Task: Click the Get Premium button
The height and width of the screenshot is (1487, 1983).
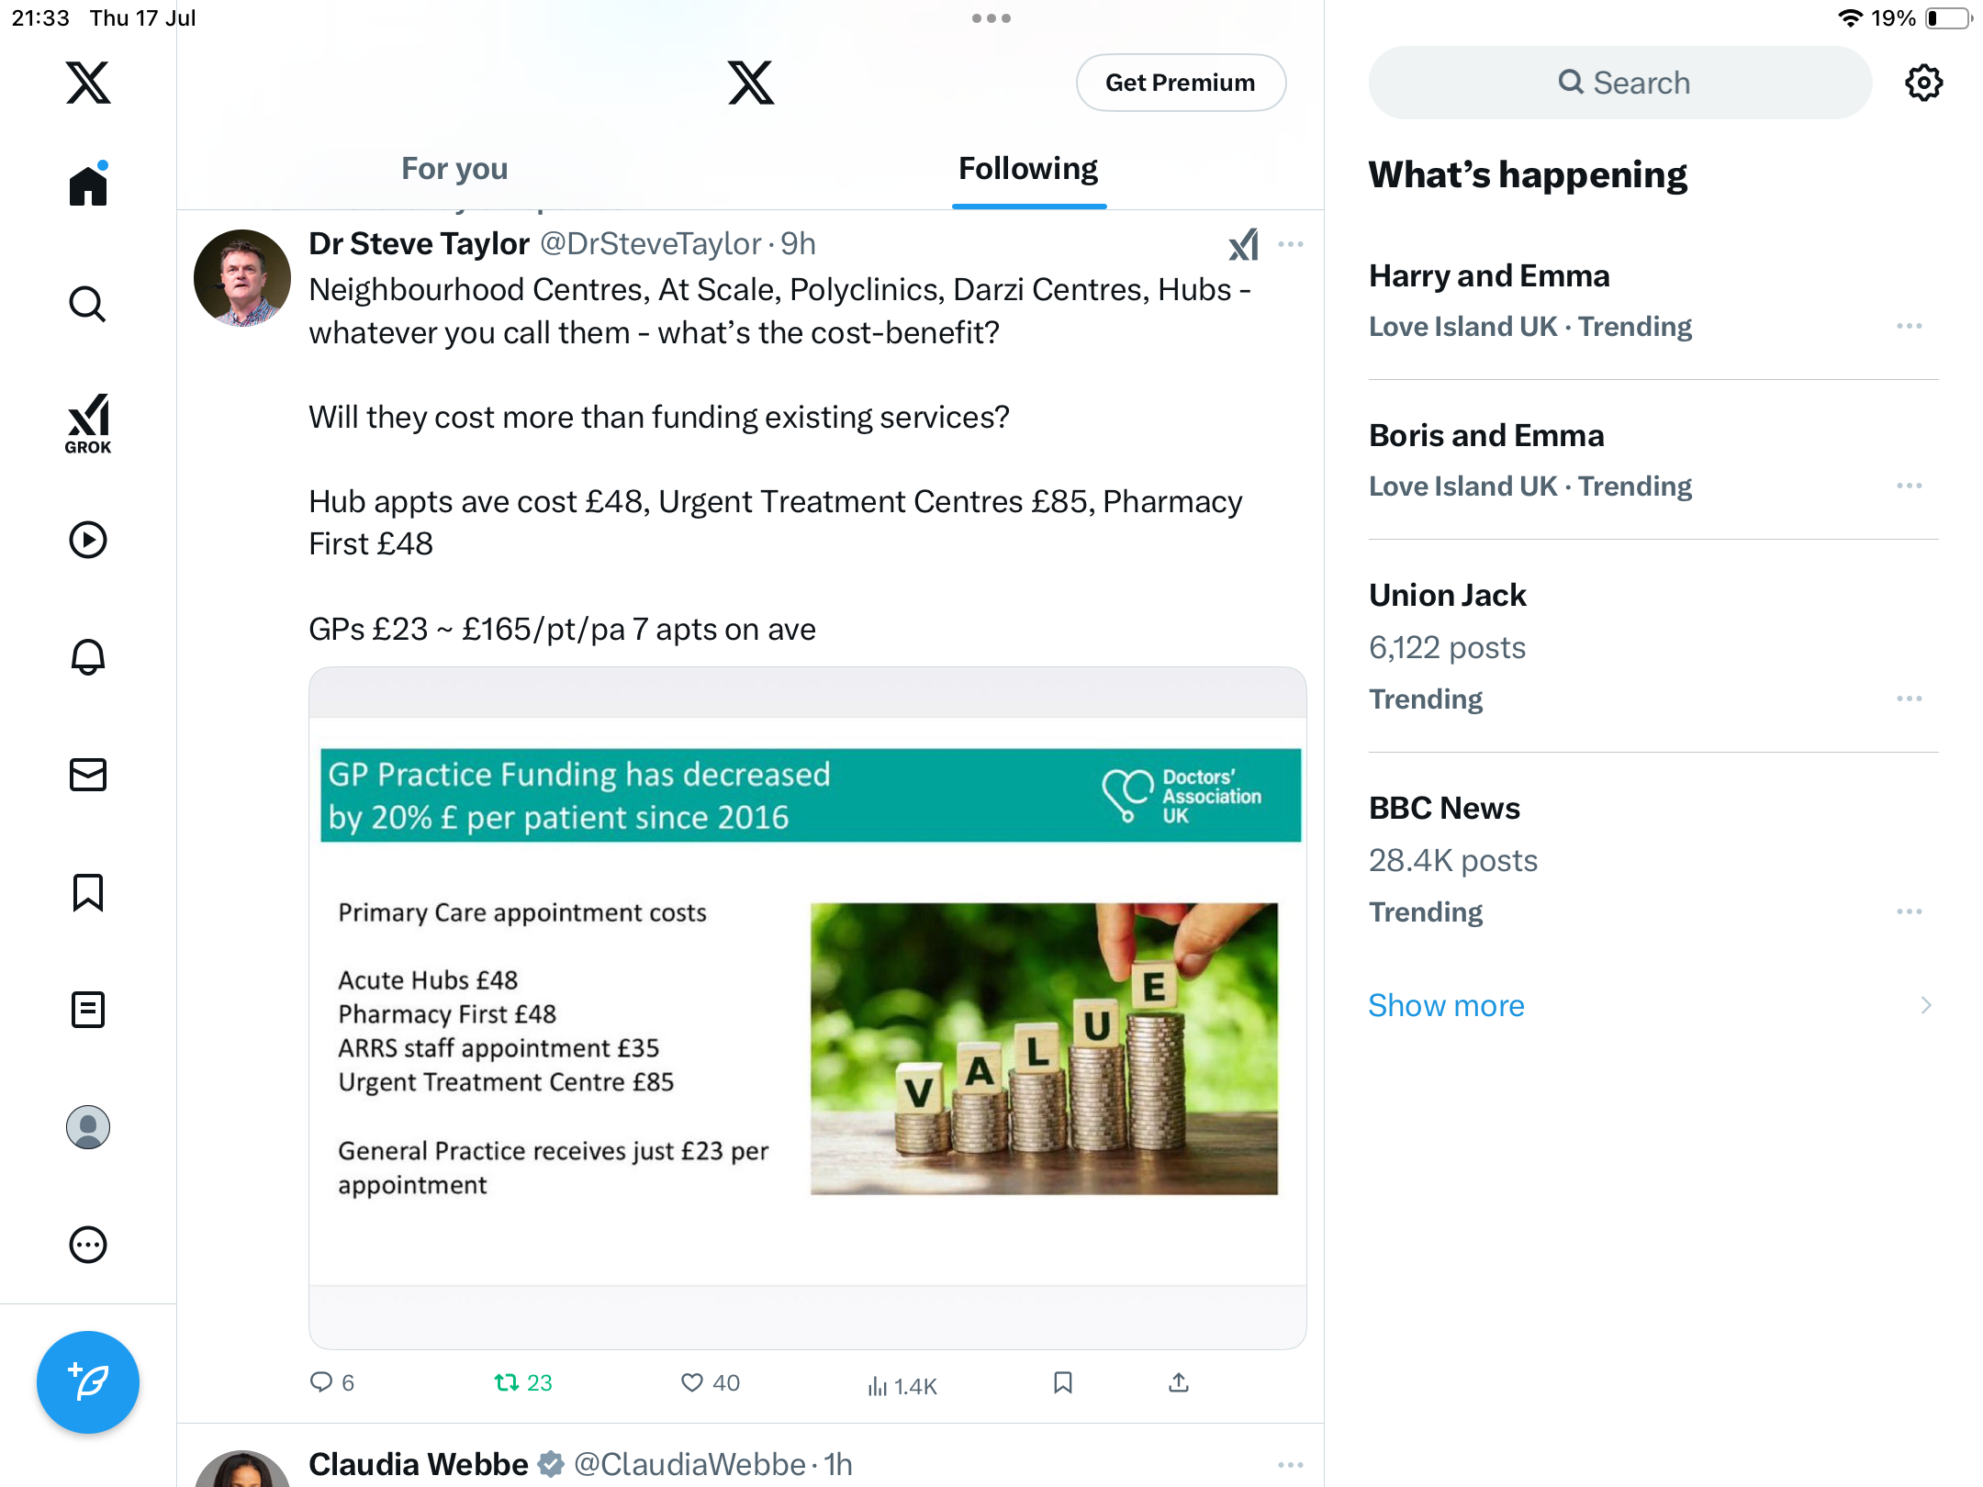Action: point(1181,83)
